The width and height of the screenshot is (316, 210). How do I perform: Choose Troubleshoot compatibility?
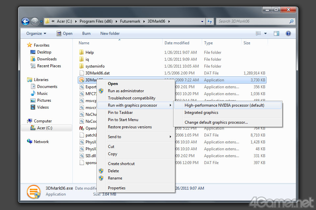coord(132,98)
